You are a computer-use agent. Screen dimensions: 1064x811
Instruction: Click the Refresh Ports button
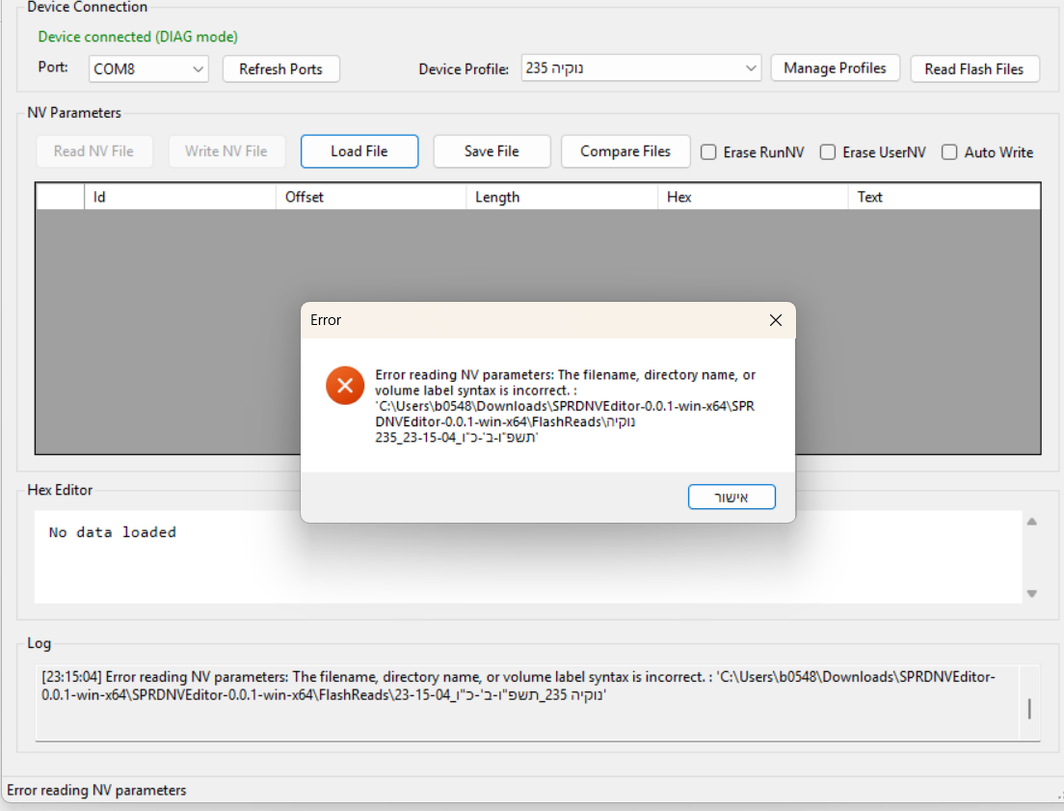tap(280, 69)
